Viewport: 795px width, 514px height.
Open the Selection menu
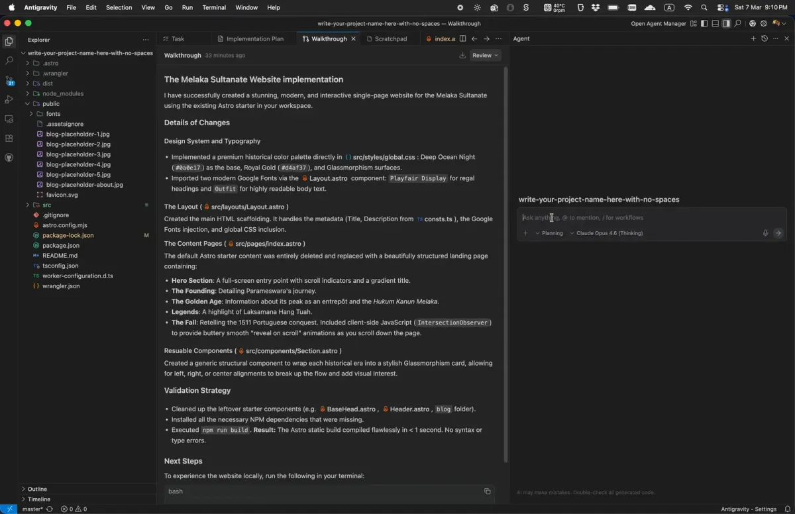[119, 7]
